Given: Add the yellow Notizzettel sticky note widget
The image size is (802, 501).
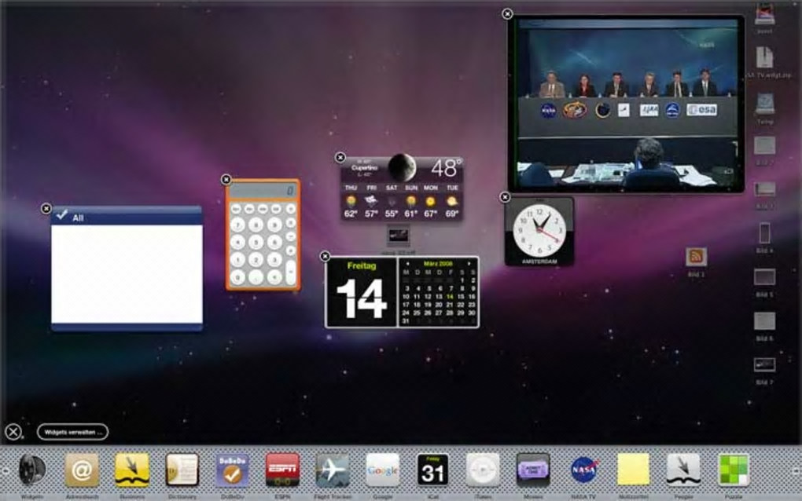Looking at the screenshot, I should click(633, 470).
